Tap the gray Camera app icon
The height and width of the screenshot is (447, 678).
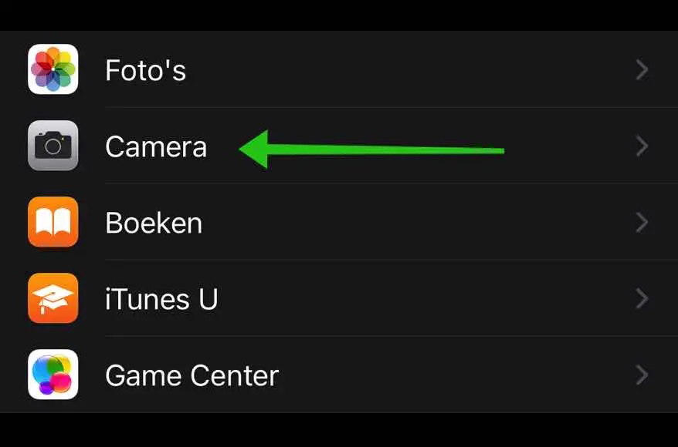coord(53,146)
